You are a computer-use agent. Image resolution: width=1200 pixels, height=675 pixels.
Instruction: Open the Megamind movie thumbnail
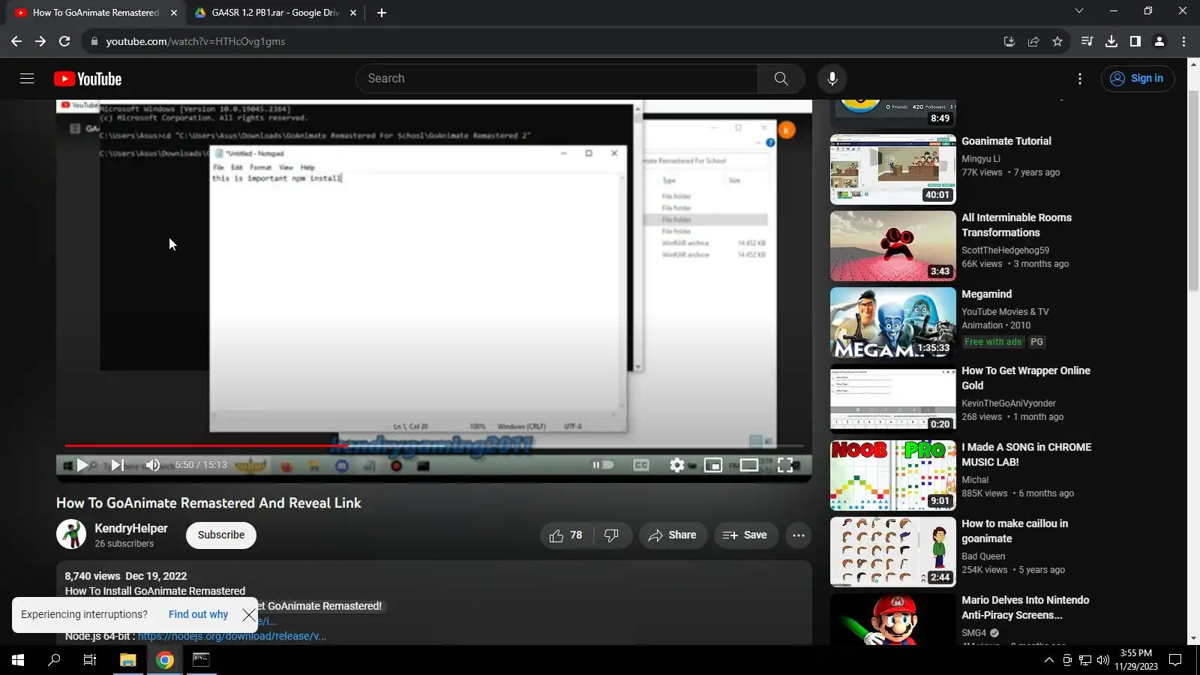(x=893, y=322)
